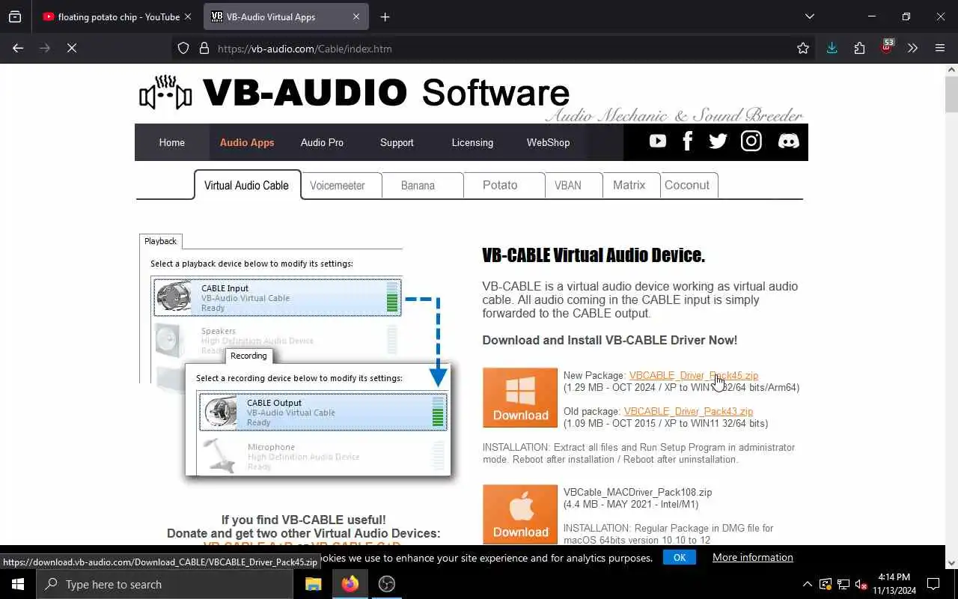Open Windows Start menu
This screenshot has width=958, height=599.
pyautogui.click(x=18, y=584)
